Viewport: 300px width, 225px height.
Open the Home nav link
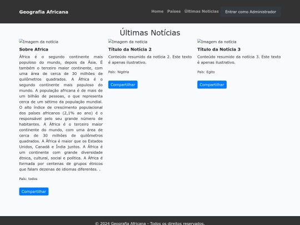[157, 12]
